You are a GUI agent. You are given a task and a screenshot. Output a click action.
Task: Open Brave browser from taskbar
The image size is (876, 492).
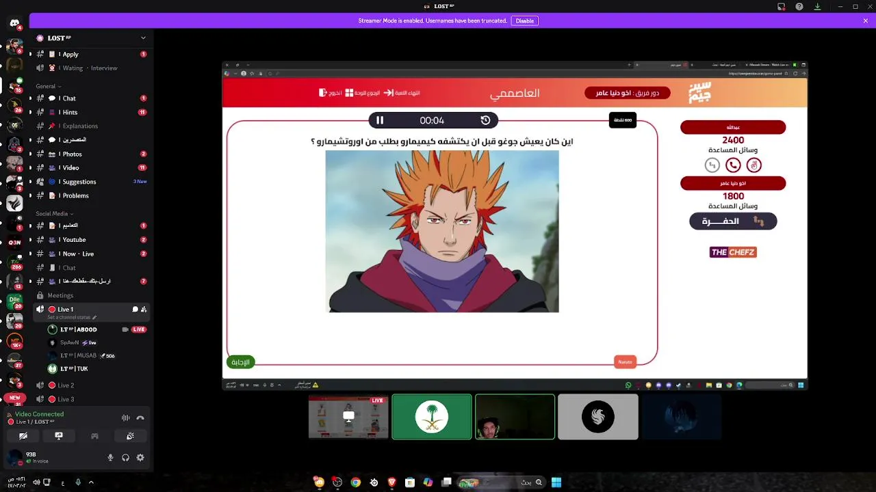click(x=392, y=482)
